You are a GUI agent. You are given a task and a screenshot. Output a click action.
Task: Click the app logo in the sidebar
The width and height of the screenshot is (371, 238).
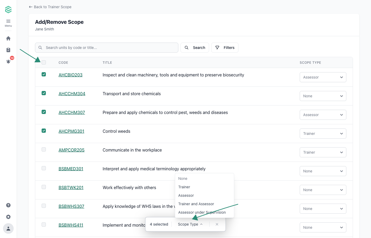point(8,10)
